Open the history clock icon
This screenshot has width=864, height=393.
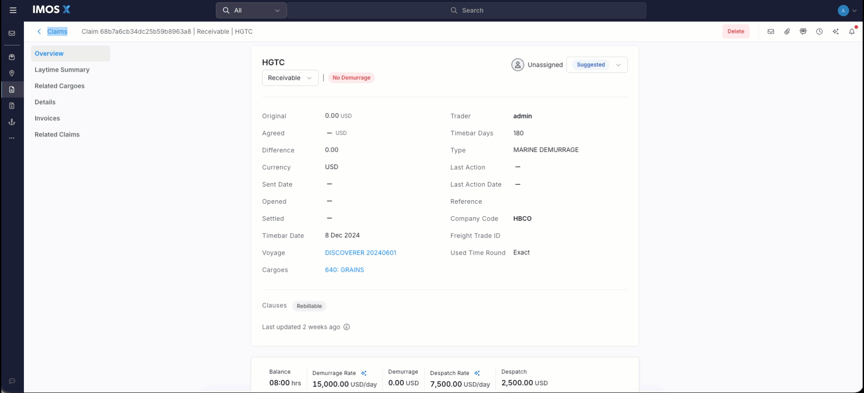pos(819,32)
